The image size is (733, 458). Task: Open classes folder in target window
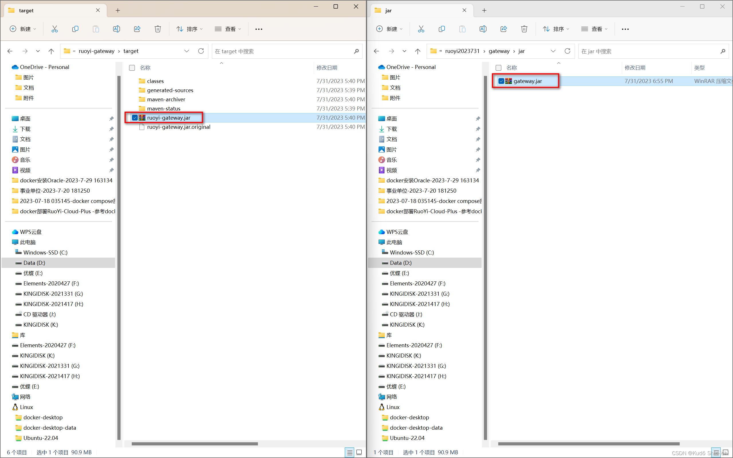point(155,81)
